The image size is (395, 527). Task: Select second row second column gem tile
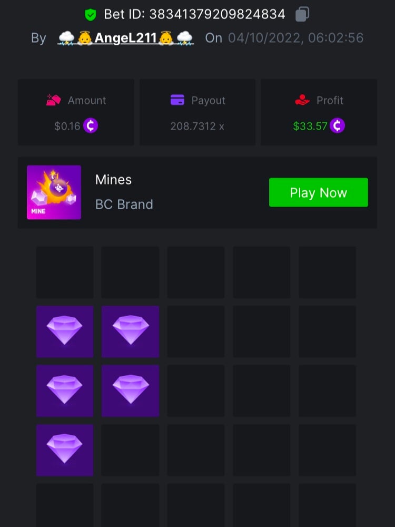point(130,331)
